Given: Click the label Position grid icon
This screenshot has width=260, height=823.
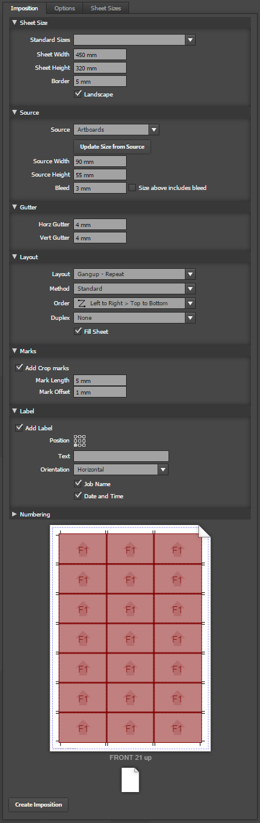Looking at the screenshot, I should pos(80,441).
